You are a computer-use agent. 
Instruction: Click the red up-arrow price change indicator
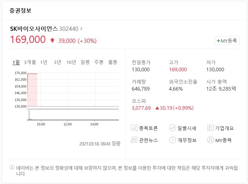click(52, 40)
